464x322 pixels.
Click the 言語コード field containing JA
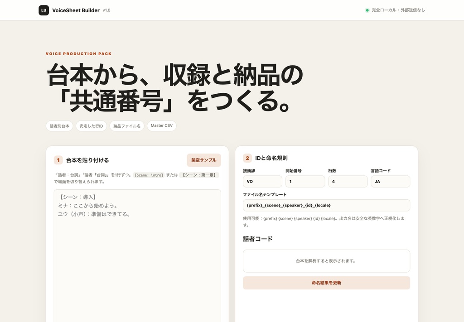coord(390,182)
